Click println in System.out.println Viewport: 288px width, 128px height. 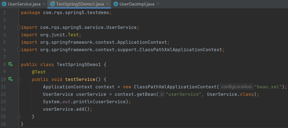point(83,102)
